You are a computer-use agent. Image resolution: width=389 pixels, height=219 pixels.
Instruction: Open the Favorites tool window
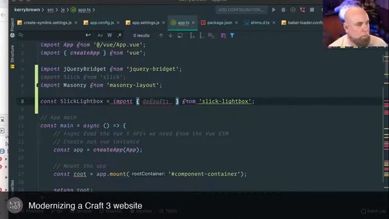pos(12,186)
